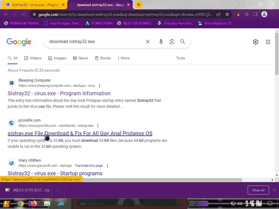View site information via padlock icon
279x209 pixels.
tap(34, 14)
